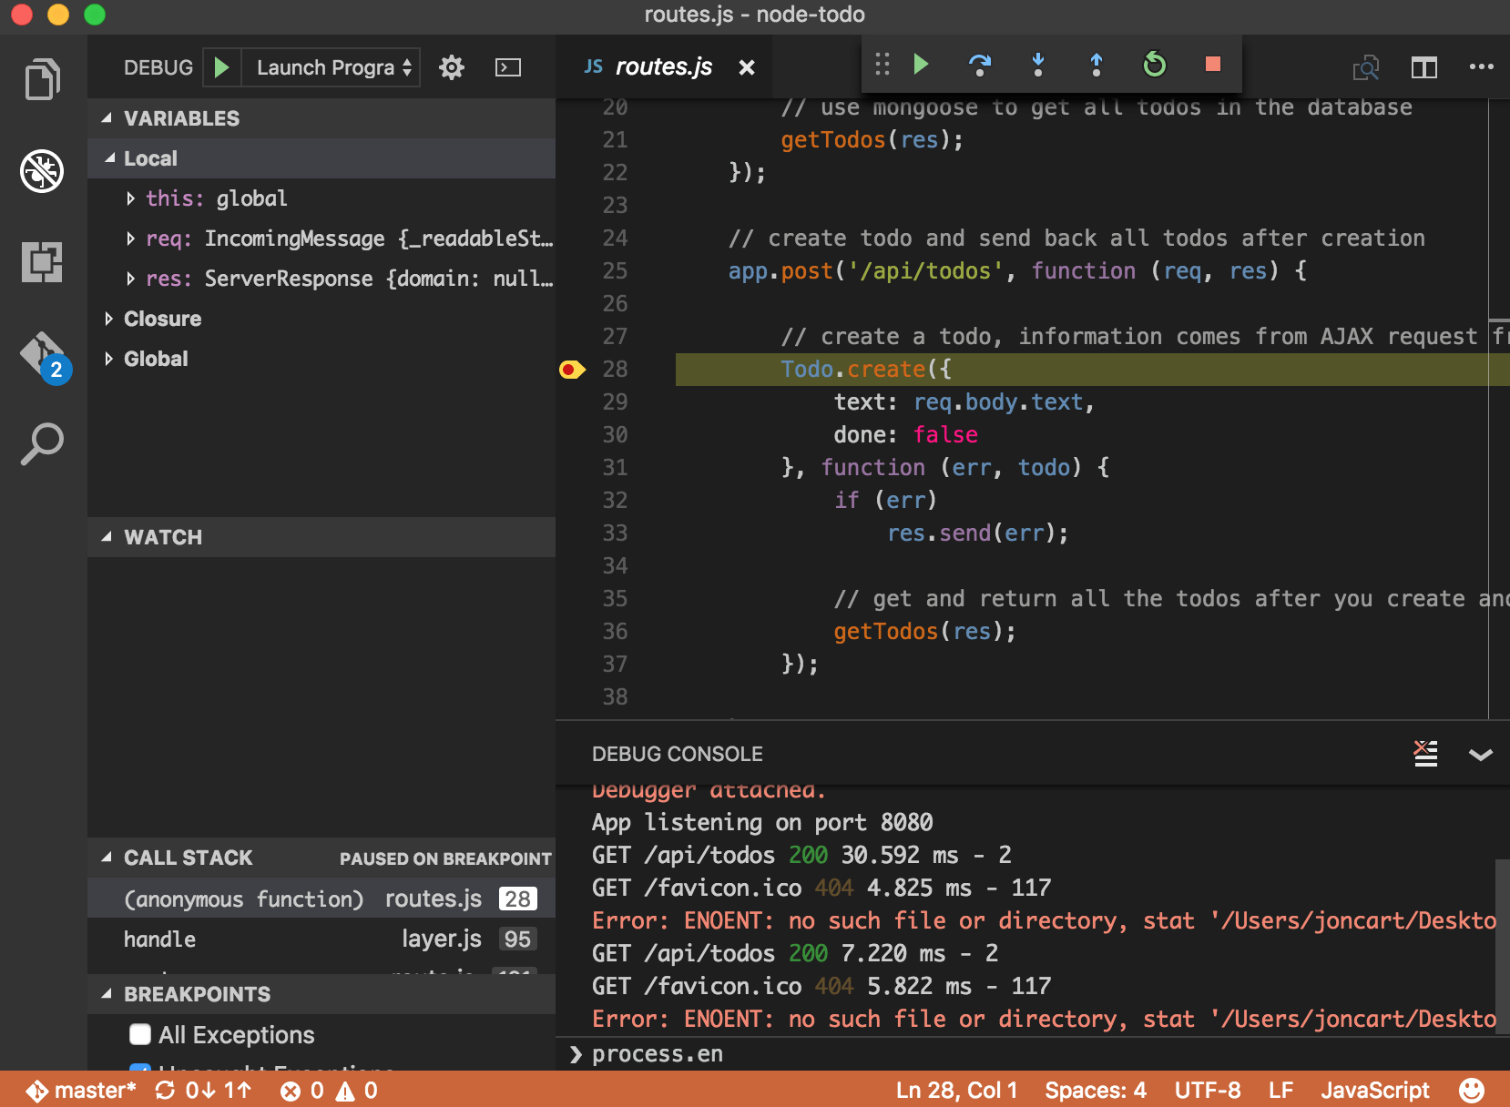Screen dimensions: 1510x1107
Task: Stop debugging with the red square icon
Action: point(1212,65)
